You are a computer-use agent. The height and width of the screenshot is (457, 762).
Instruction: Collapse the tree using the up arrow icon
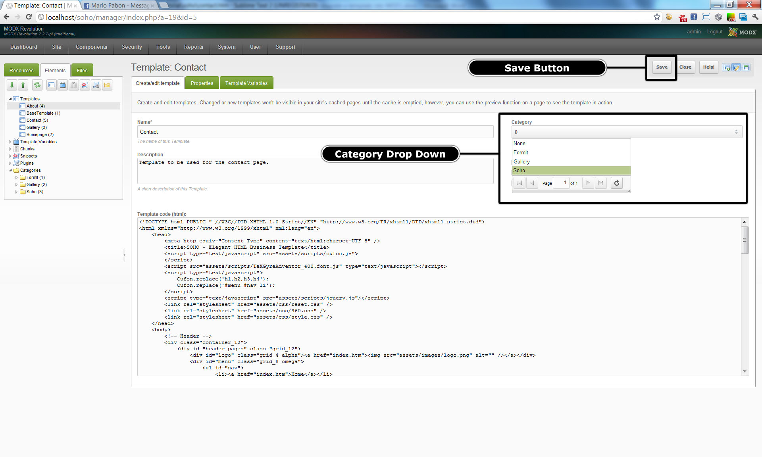point(23,85)
